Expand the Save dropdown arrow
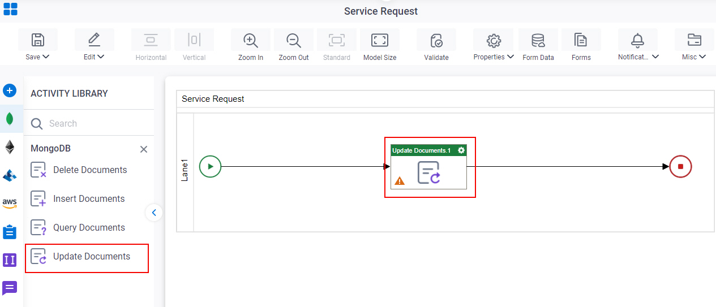Viewport: 716px width, 307px height. [x=46, y=57]
